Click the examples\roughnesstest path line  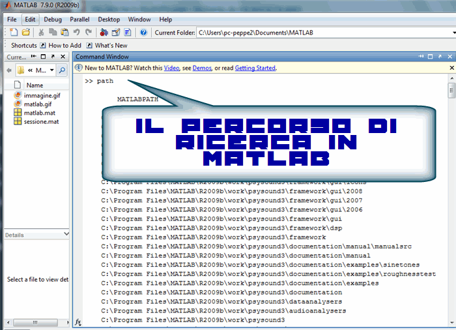click(x=268, y=274)
